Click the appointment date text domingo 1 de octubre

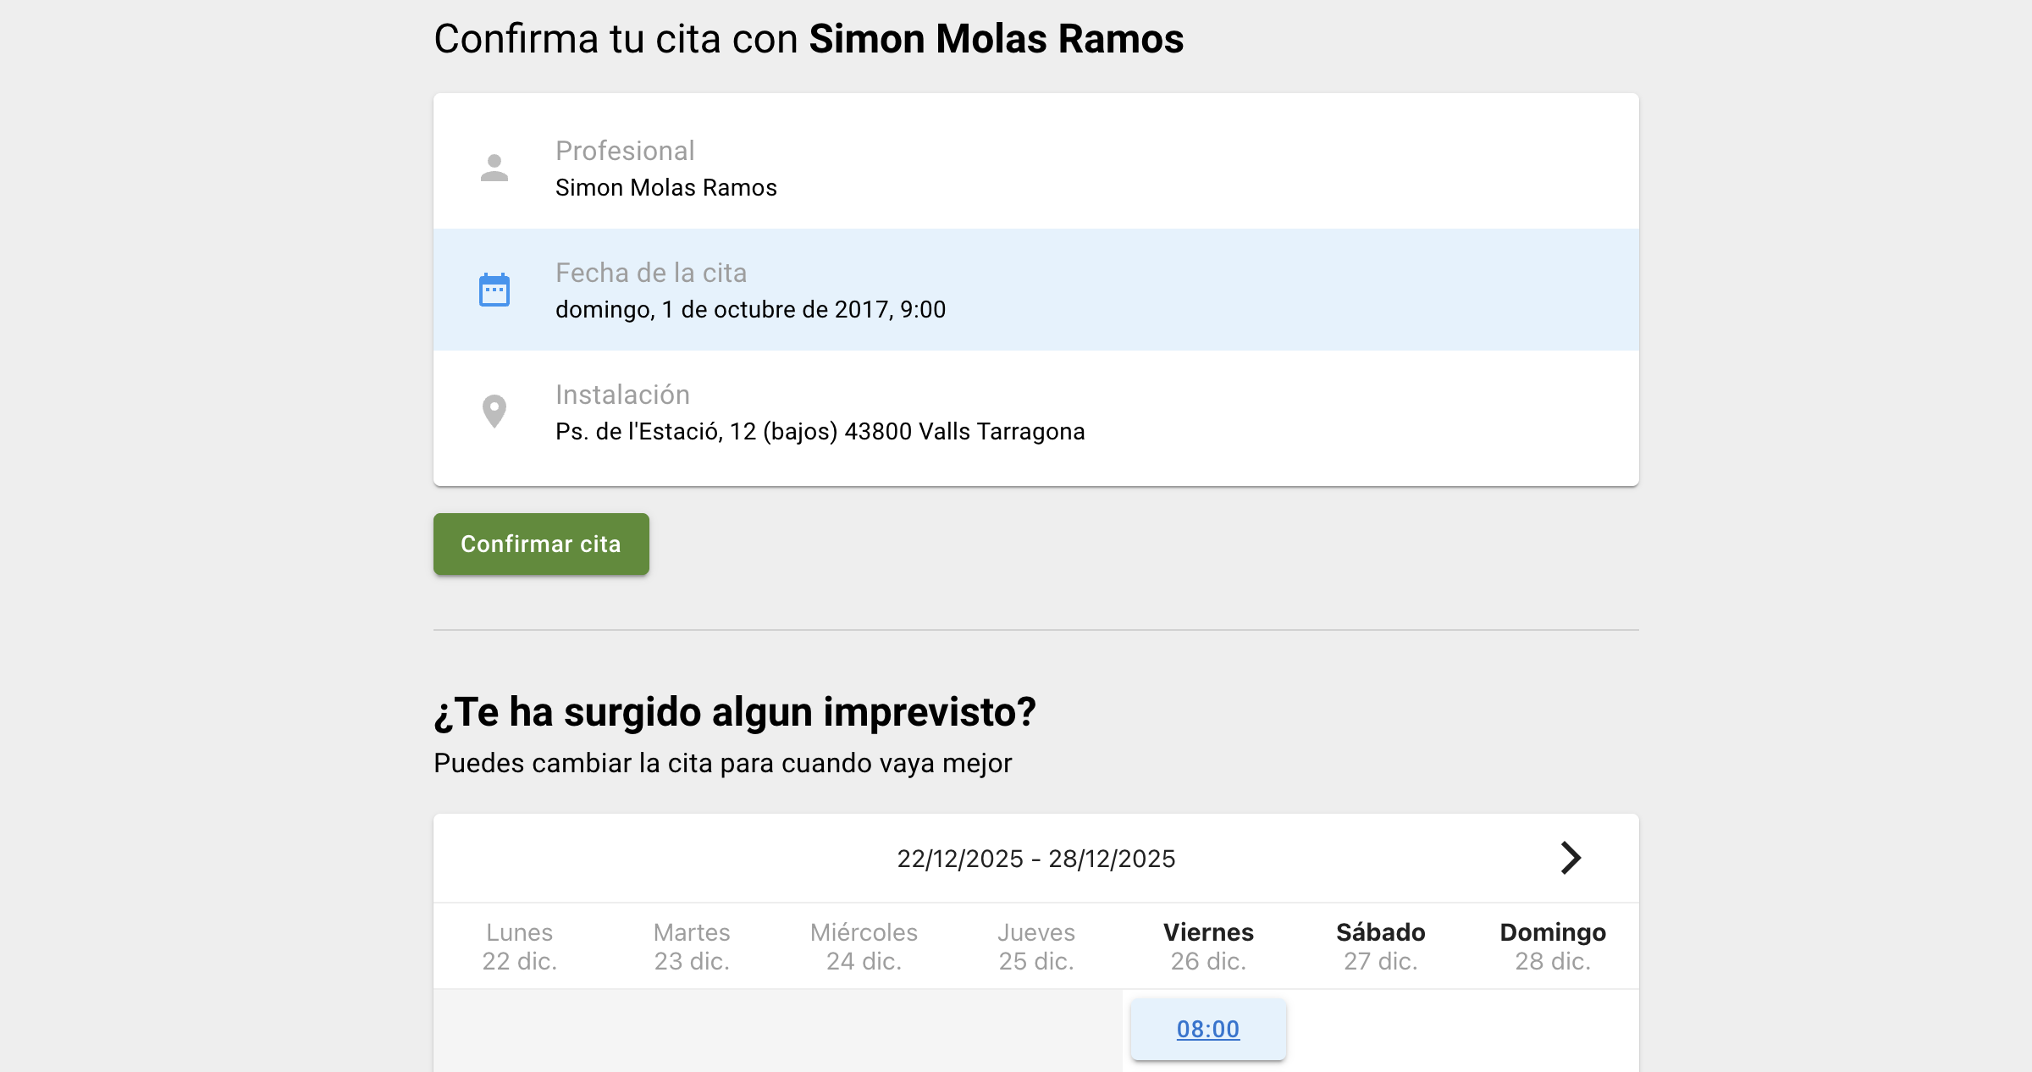coord(750,310)
